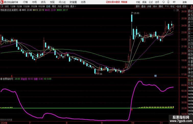Click the 用到未来数据 warning text
Screen dimensions: 193x124
coord(6,120)
